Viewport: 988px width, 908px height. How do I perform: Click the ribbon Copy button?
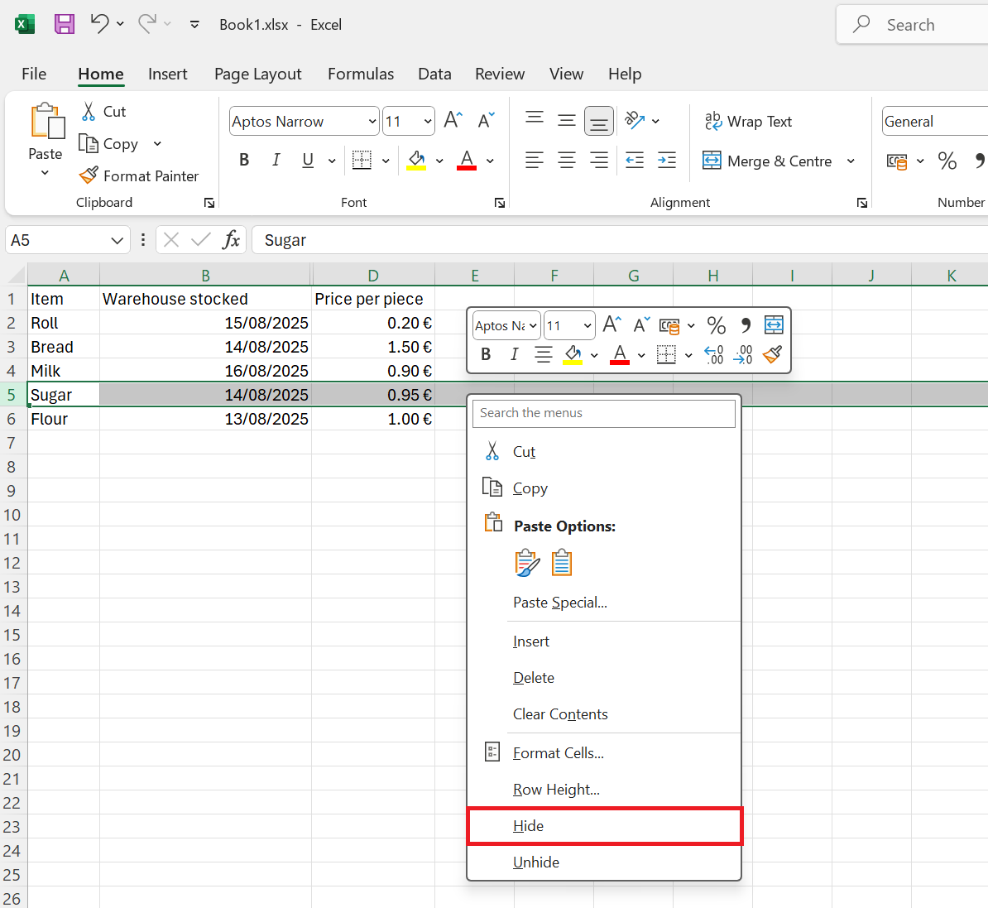pyautogui.click(x=108, y=144)
